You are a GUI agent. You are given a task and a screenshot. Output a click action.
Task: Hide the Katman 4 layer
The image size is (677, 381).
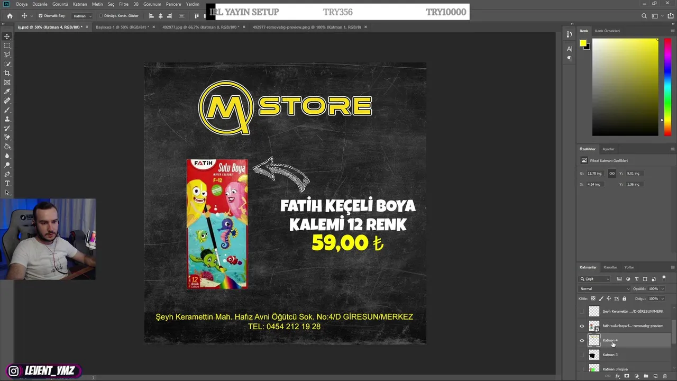pyautogui.click(x=582, y=340)
